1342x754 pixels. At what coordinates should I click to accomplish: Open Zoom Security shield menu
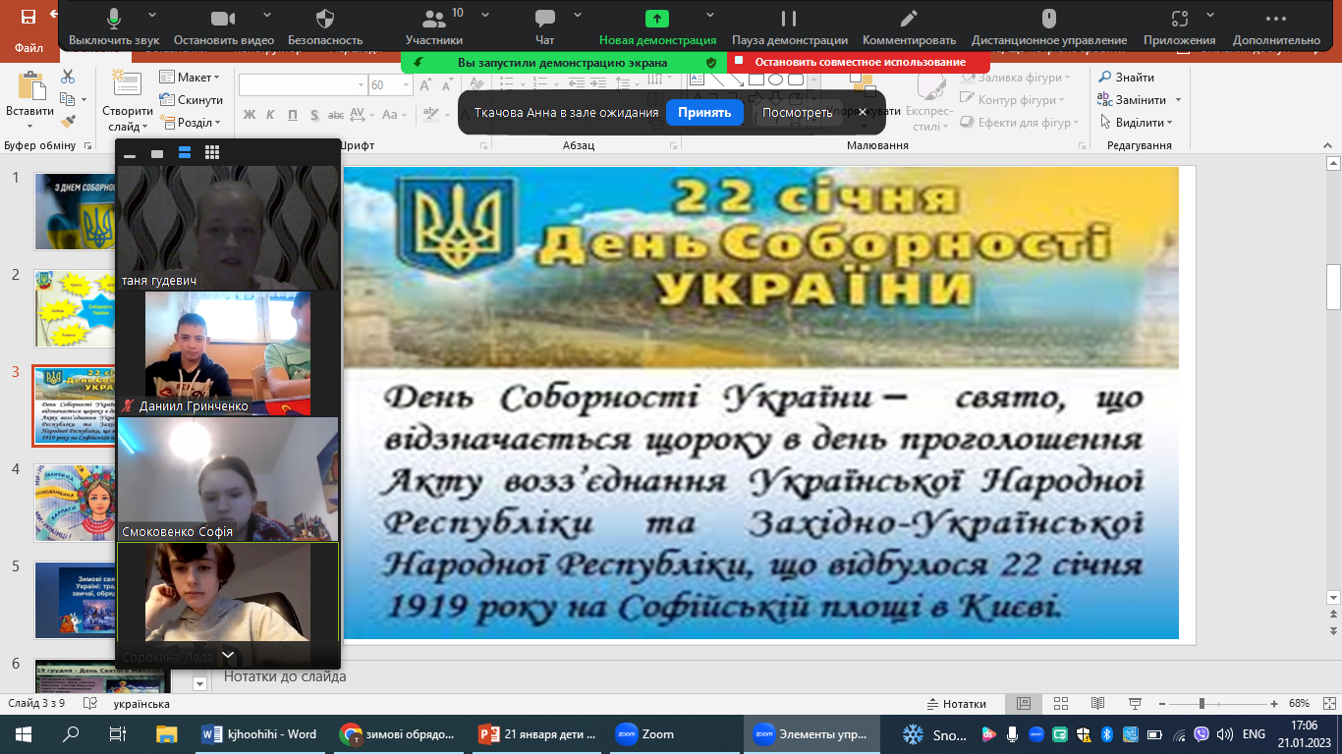click(325, 19)
